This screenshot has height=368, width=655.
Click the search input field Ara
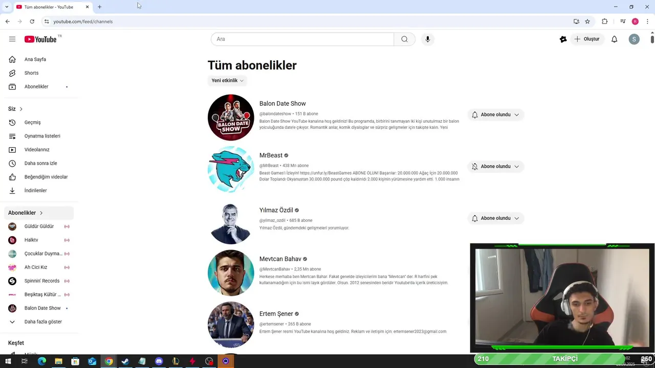[x=302, y=39]
